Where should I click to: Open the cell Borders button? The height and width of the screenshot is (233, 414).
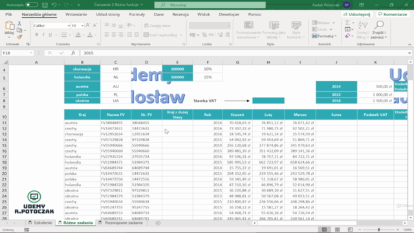pyautogui.click(x=64, y=35)
